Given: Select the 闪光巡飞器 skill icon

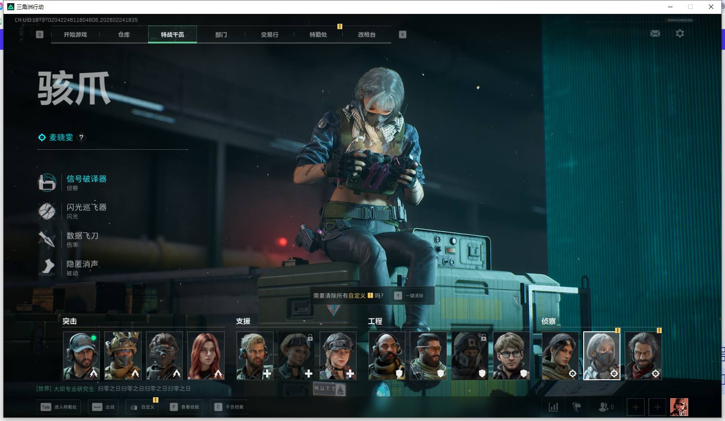Looking at the screenshot, I should pos(47,211).
